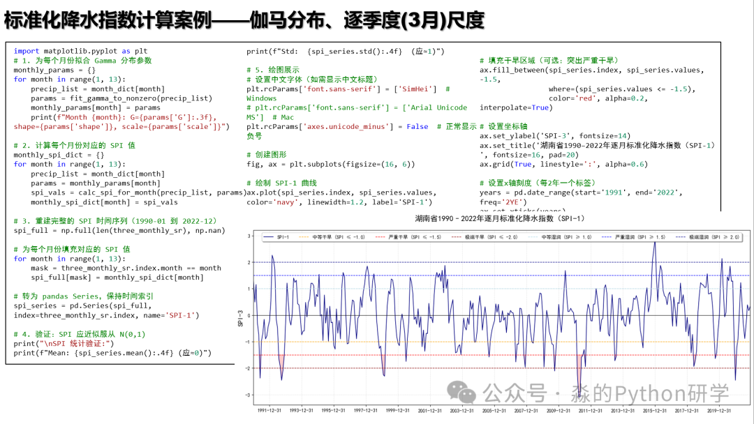Screen dimensions: 754x424
Task: Click the line "spi_full[mask] = monthly_spi_dict[month]"
Action: click(x=117, y=278)
